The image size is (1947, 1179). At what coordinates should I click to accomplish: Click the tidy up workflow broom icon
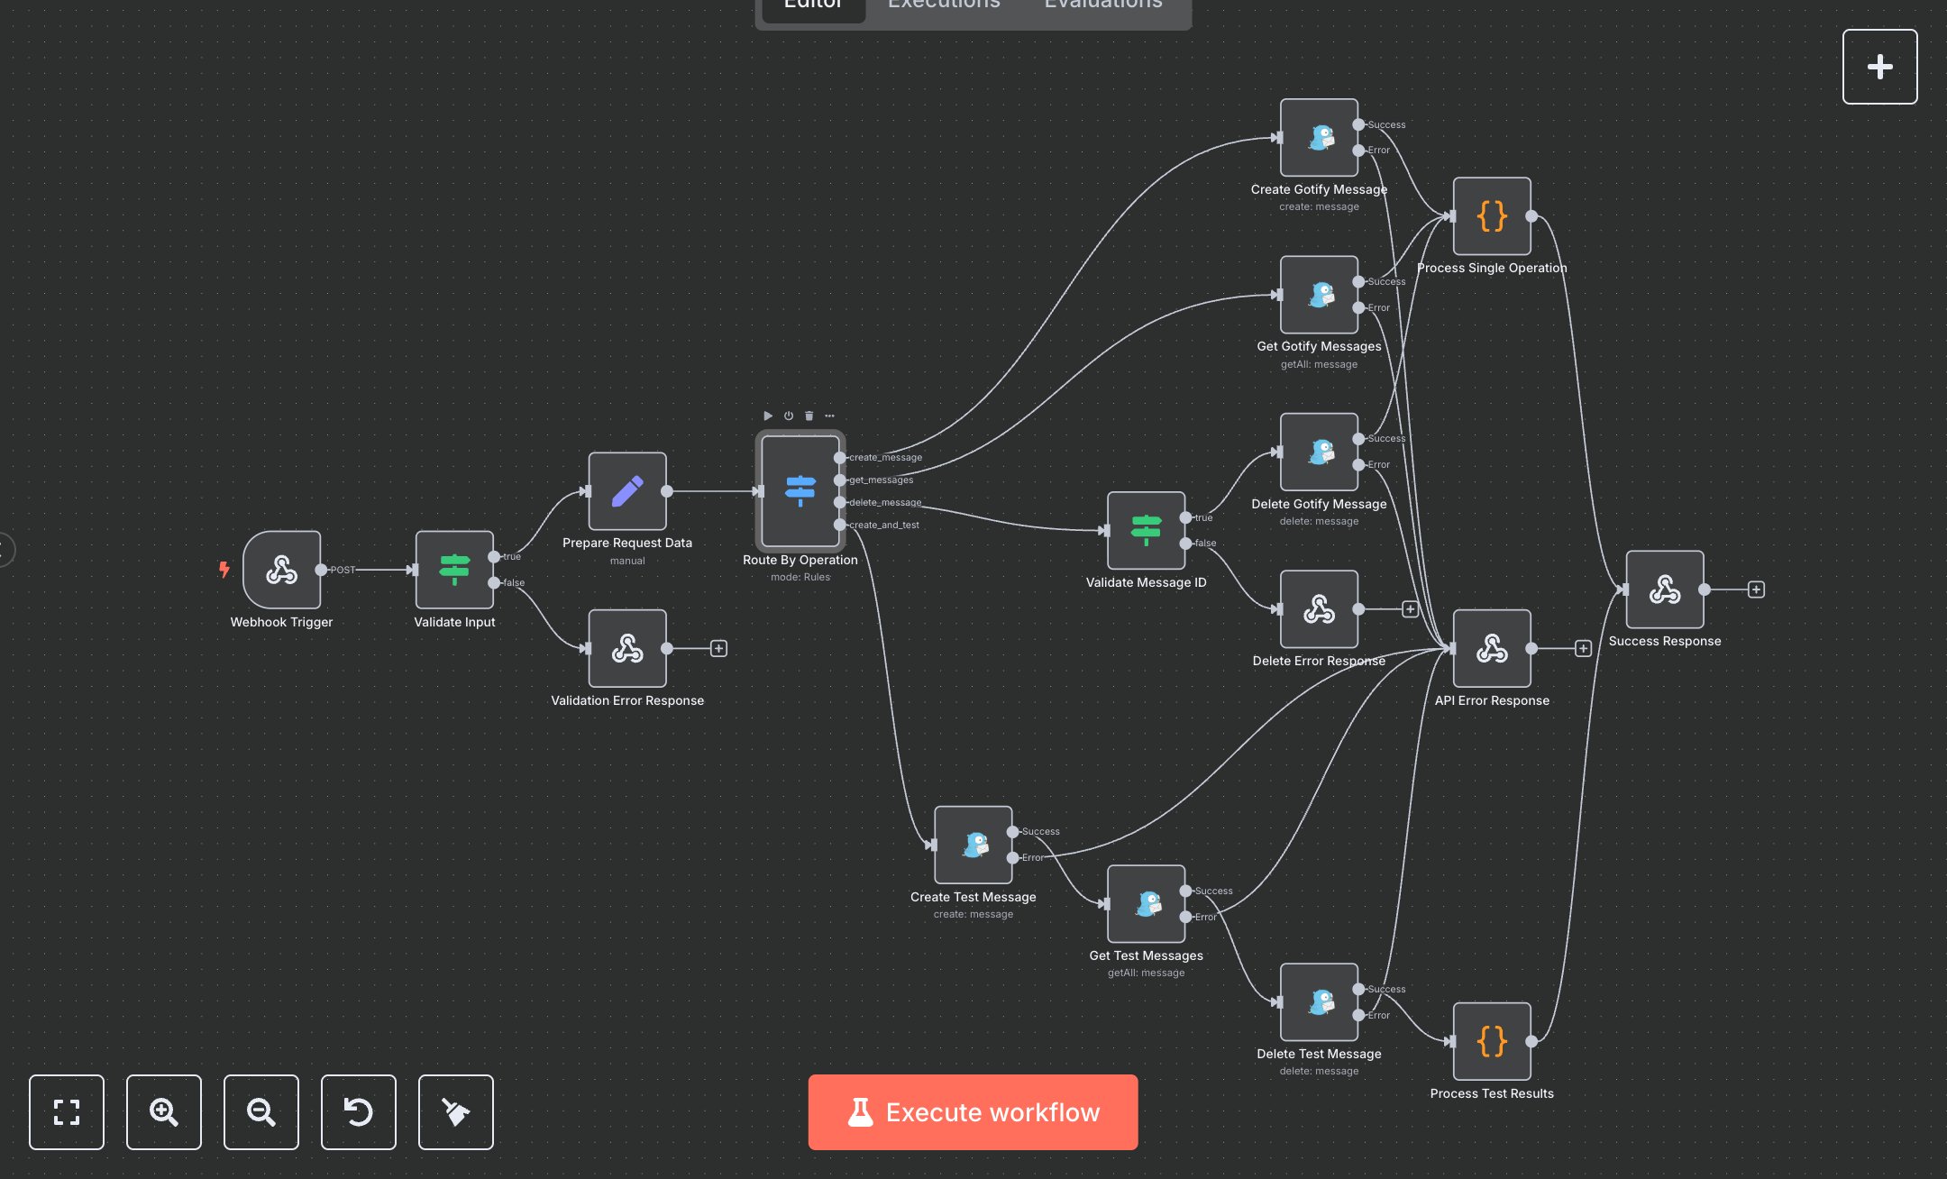[455, 1112]
